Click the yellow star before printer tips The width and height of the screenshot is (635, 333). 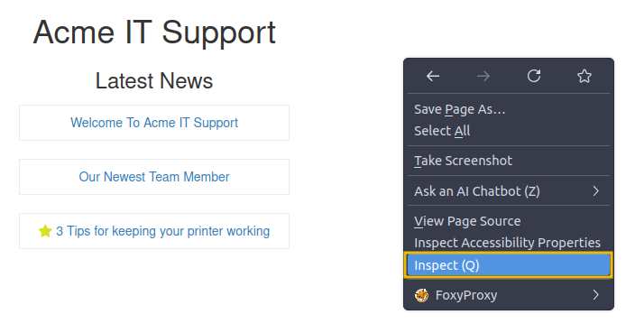(45, 231)
